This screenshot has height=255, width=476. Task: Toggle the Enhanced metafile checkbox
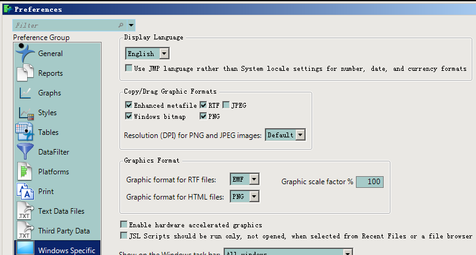(129, 105)
